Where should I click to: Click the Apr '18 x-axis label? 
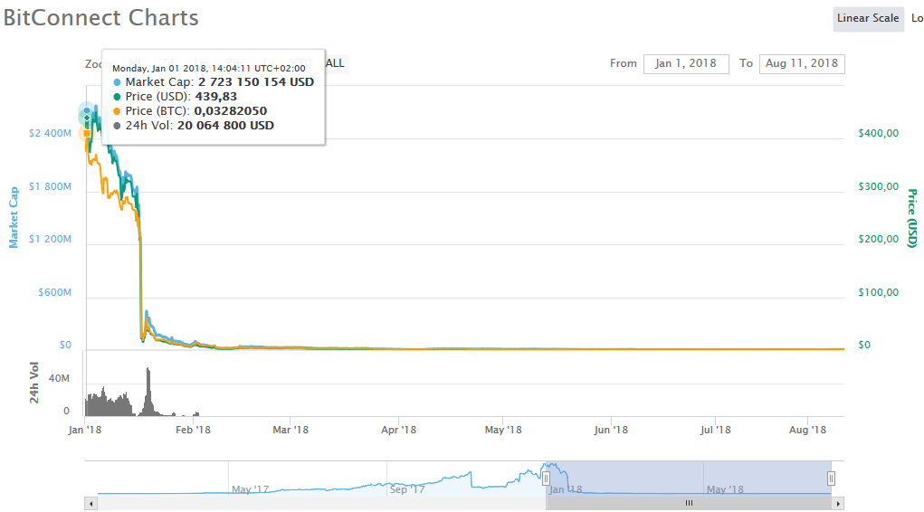click(398, 430)
